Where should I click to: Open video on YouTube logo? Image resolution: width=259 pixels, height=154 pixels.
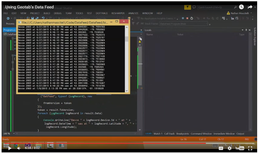tap(240, 148)
